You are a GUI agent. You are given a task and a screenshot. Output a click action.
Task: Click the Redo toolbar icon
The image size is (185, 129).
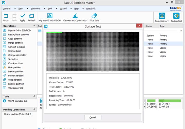point(14,17)
